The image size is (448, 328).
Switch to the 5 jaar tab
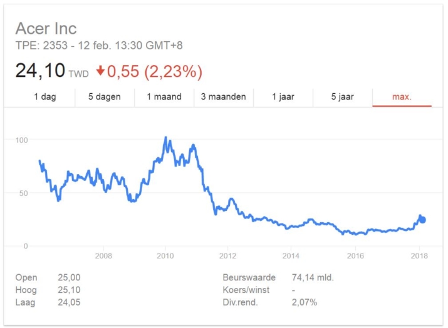[x=343, y=97]
